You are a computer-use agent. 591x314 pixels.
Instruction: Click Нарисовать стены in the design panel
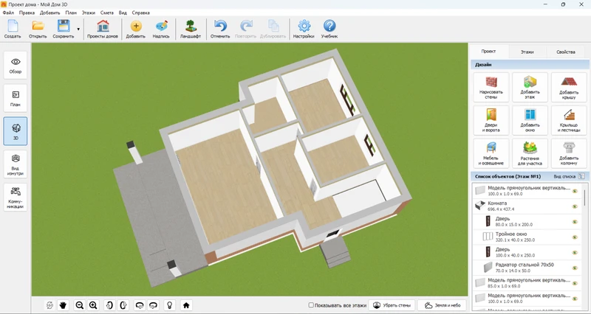pyautogui.click(x=490, y=87)
